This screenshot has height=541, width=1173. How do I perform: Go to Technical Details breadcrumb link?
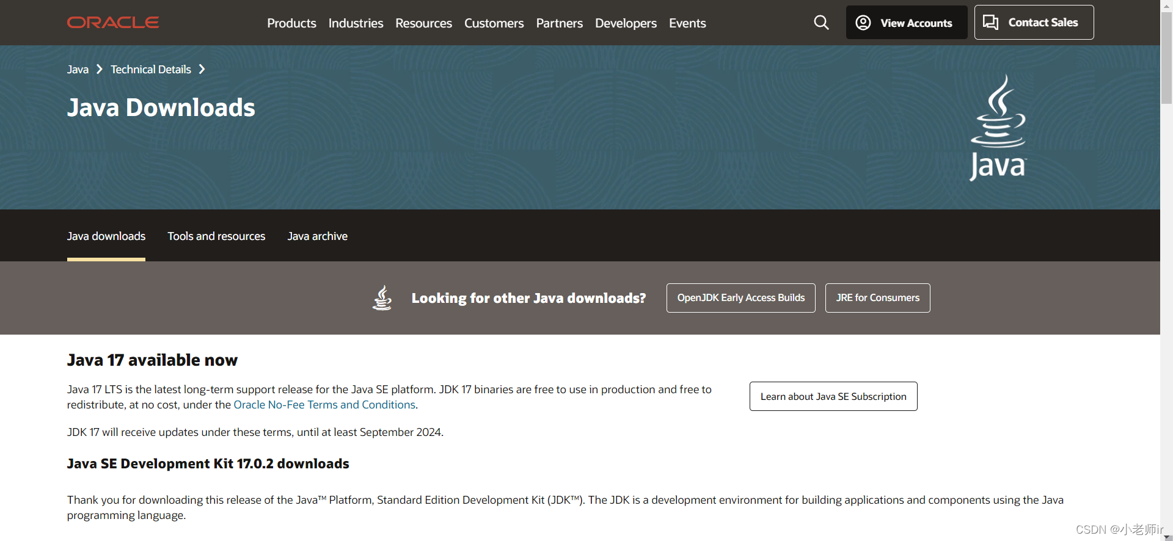click(151, 70)
